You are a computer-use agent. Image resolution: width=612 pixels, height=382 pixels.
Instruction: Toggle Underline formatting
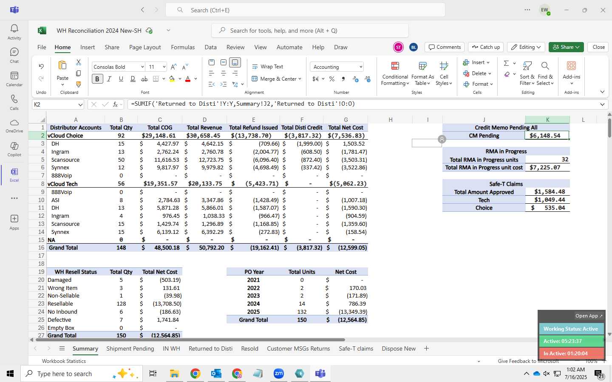tap(121, 79)
